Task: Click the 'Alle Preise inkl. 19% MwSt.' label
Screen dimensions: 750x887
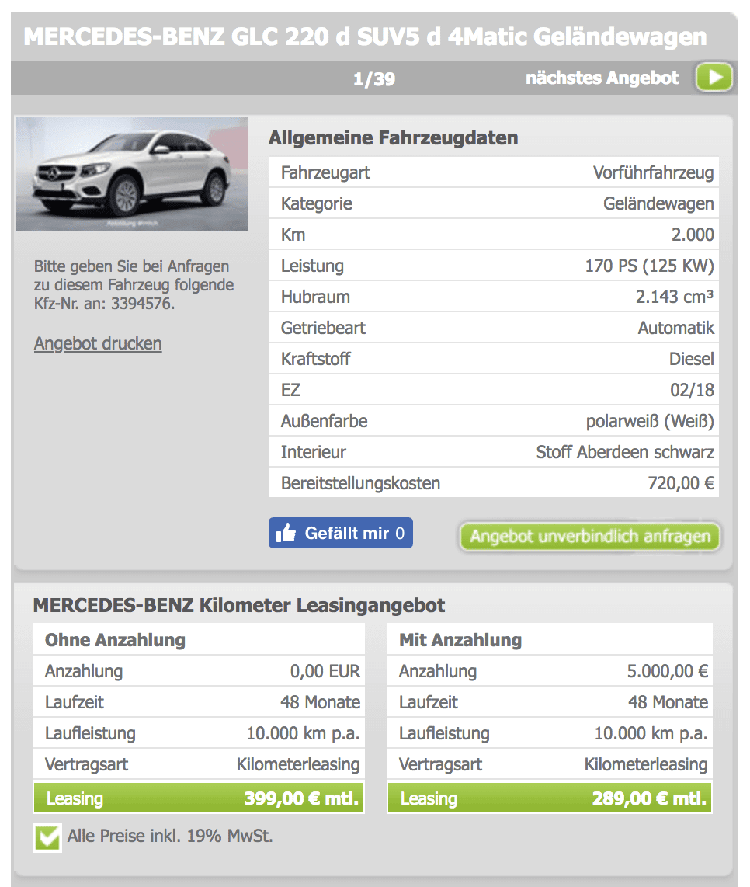Action: [170, 836]
